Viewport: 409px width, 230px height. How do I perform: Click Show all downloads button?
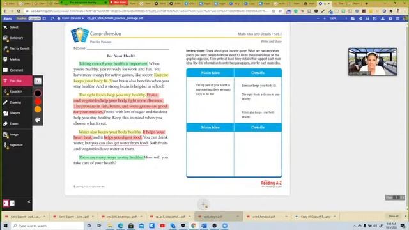394,216
